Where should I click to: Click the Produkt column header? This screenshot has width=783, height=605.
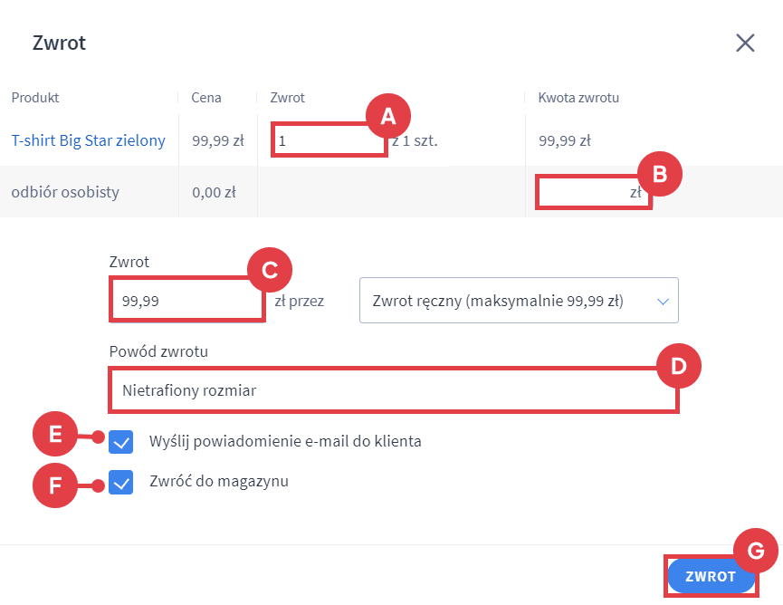coord(35,98)
